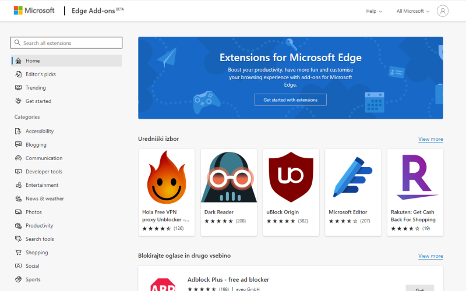Click the Entertainment category icon

[x=19, y=185]
